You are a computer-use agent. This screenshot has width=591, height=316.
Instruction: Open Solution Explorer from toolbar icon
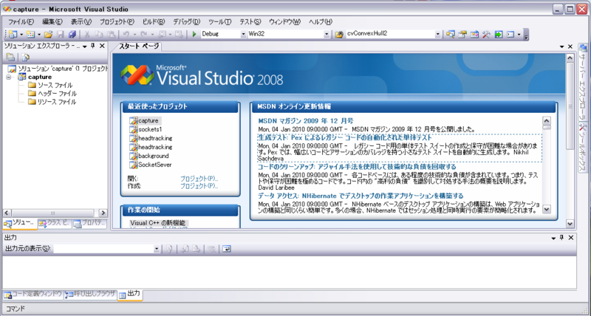click(451, 34)
